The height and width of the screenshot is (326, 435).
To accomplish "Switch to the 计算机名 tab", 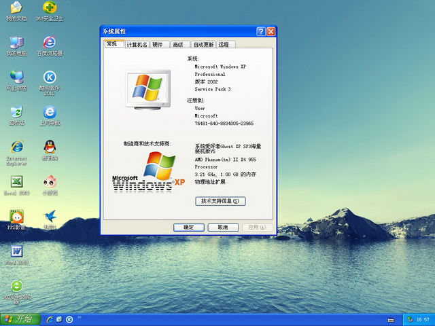I will point(137,44).
